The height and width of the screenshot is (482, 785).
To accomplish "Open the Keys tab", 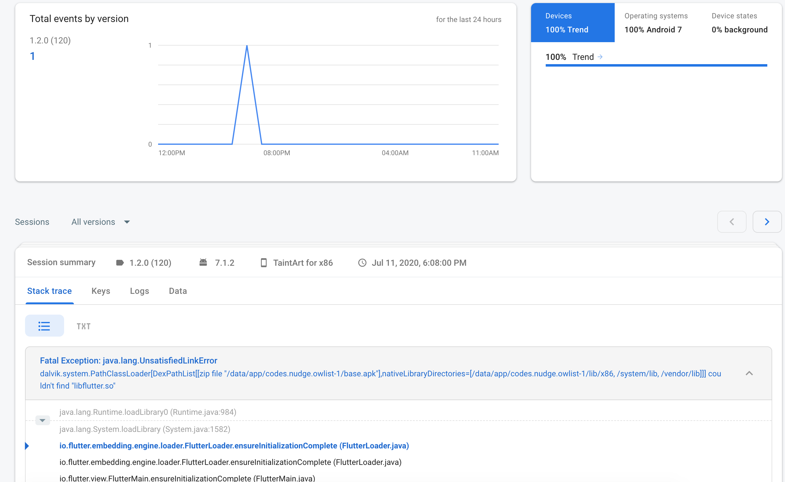I will pyautogui.click(x=101, y=291).
